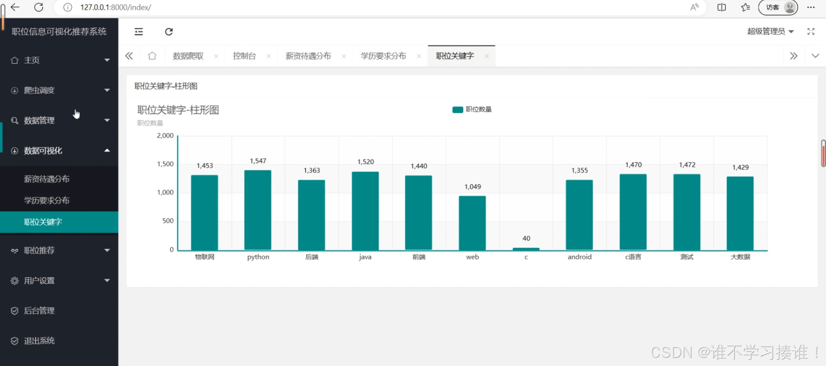Switch to the 学历要求分布 tab

pos(383,56)
